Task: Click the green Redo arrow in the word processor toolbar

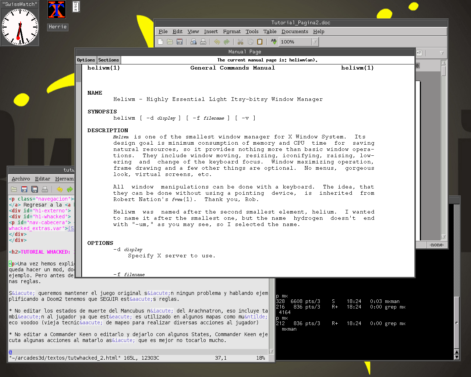Action: tap(227, 42)
